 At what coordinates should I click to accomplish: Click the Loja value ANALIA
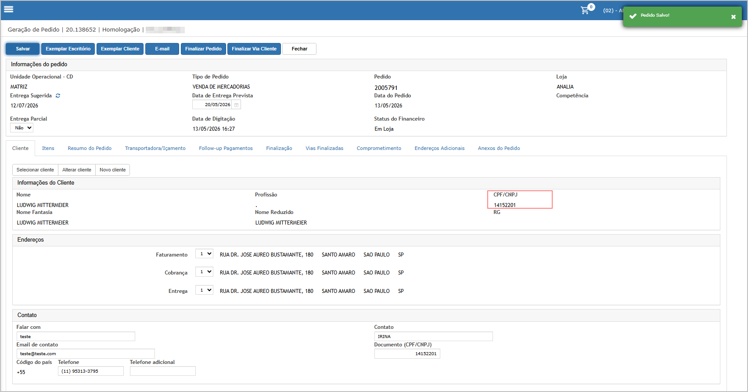click(x=565, y=87)
